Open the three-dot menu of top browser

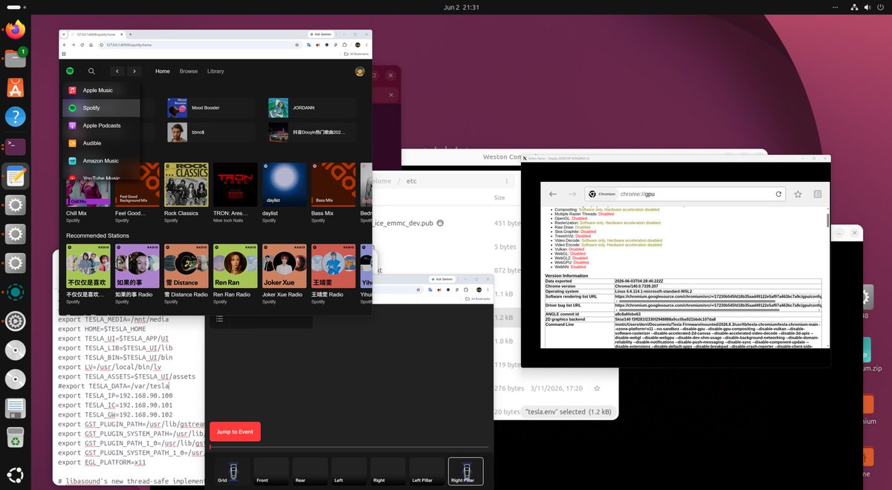point(367,45)
